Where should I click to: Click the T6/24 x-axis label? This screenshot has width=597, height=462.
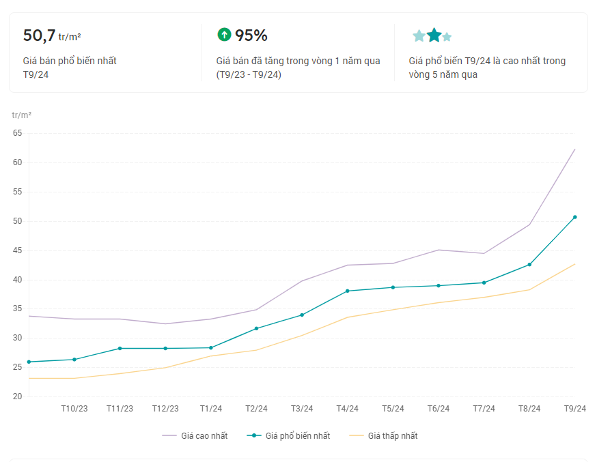[439, 408]
